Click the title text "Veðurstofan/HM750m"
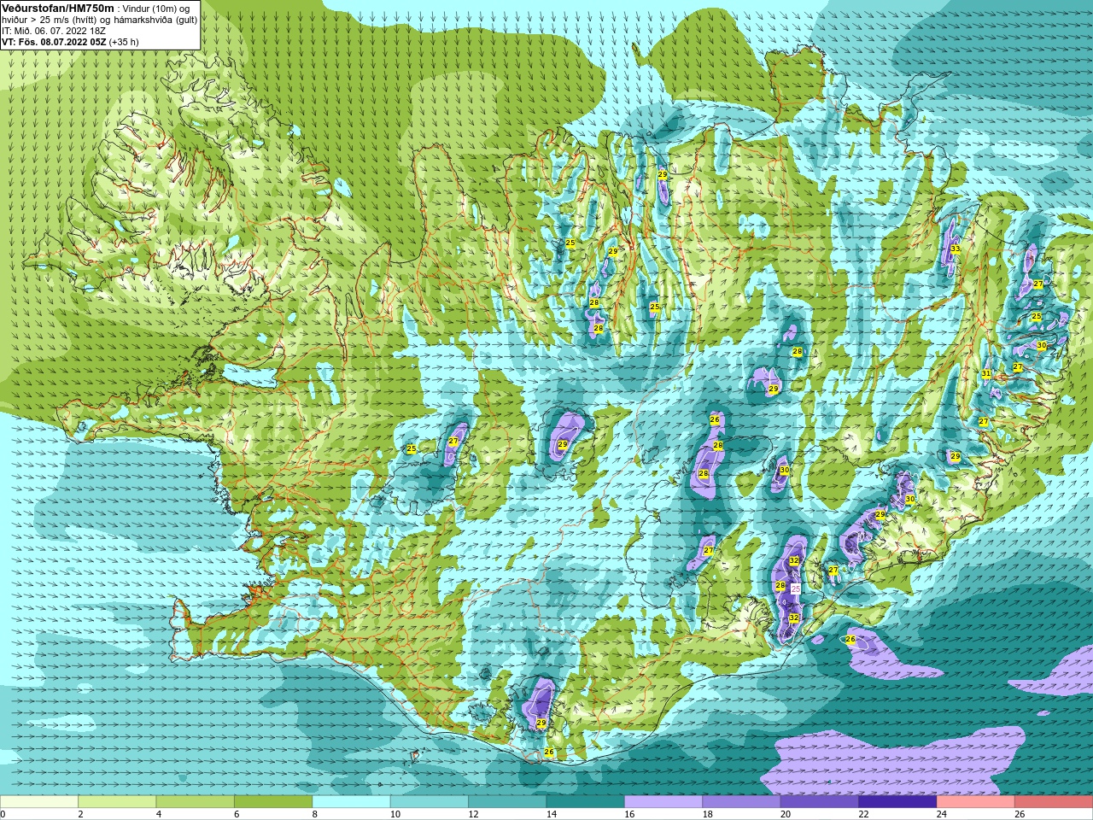 [x=58, y=8]
